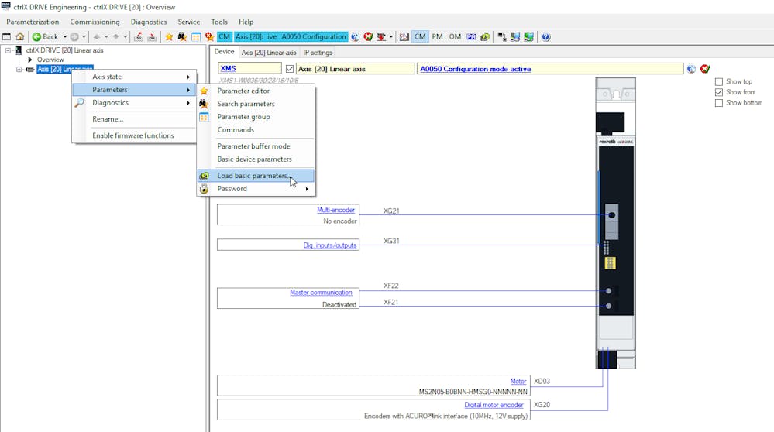This screenshot has height=432, width=774.
Task: Click the Digital motor encoder link
Action: 494,405
